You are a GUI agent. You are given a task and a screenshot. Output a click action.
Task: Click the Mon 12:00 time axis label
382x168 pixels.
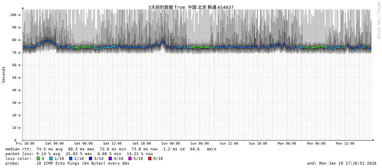click(345, 144)
